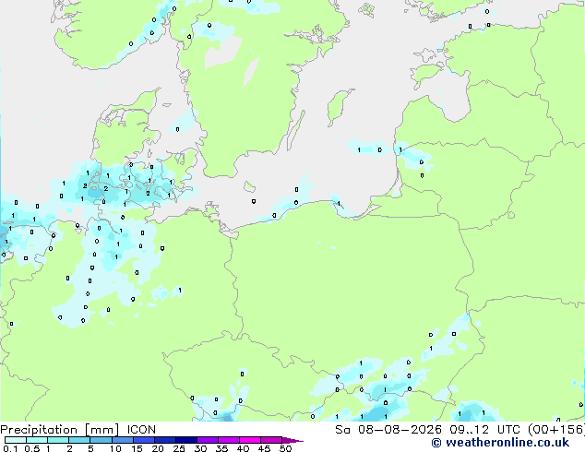Pick the 5–10 mm legend color swatch
The image size is (585, 452).
point(101,440)
